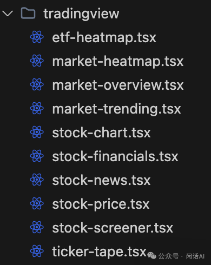211x265 pixels.
Task: Open stock-chart.tsx file
Action: click(x=101, y=132)
